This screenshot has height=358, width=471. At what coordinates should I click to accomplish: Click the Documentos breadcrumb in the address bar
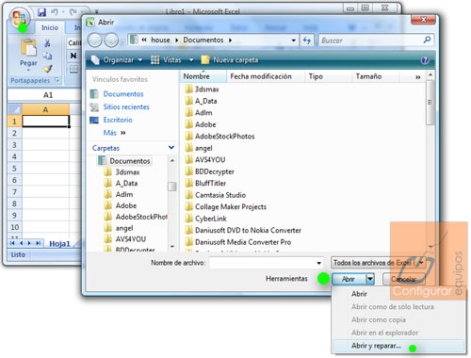tap(203, 40)
